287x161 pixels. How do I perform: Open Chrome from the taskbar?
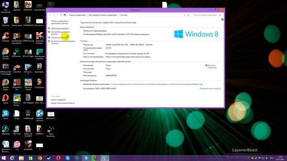pyautogui.click(x=40, y=158)
